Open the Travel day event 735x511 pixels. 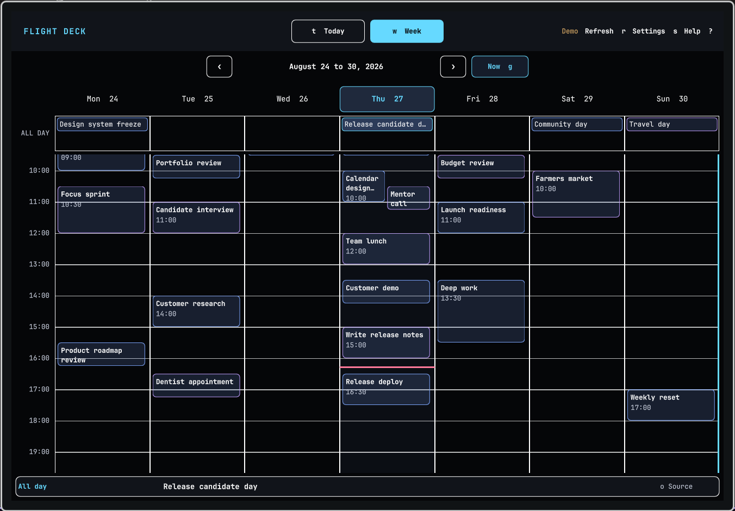[x=672, y=124]
